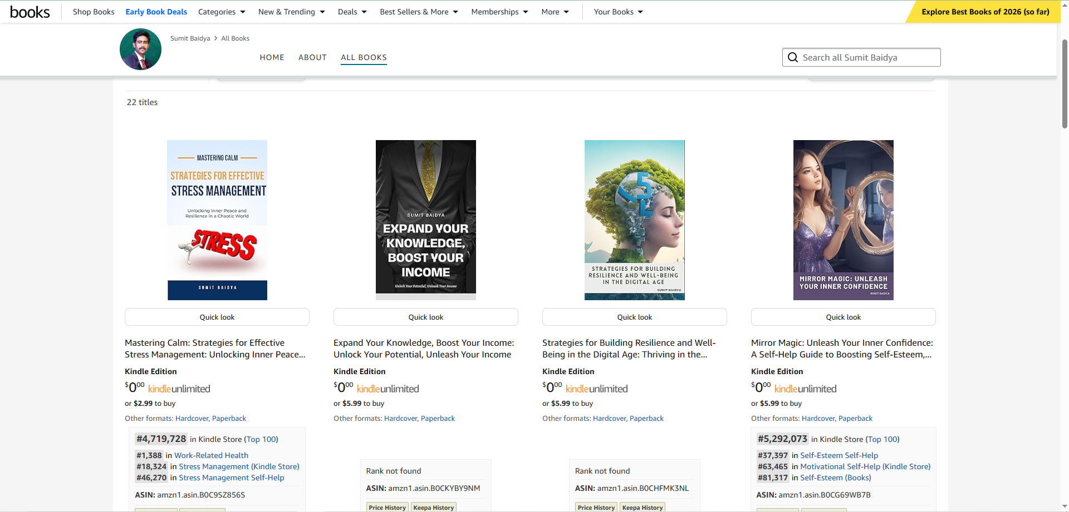Open Expand Your Knowledge, Boost Your Income title
The height and width of the screenshot is (512, 1069).
[x=424, y=349]
